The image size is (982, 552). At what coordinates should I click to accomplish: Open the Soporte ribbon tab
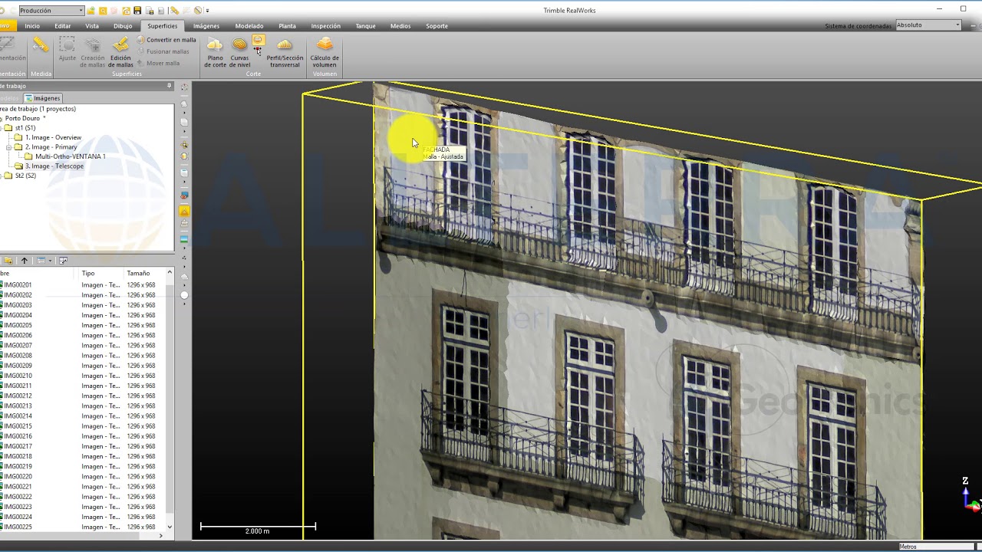coord(437,26)
